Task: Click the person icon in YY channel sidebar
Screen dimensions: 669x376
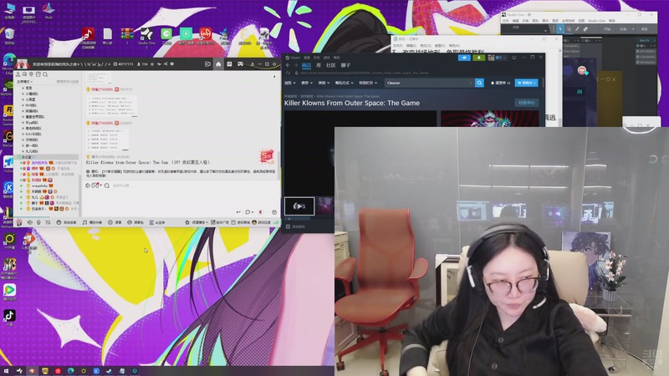Action: tap(18, 74)
